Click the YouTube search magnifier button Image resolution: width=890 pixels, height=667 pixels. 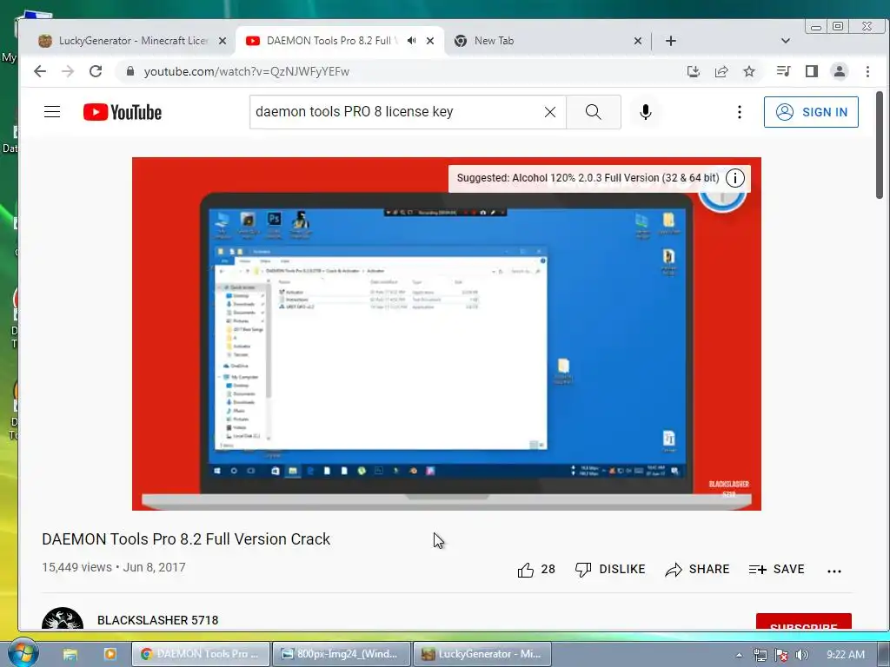[x=593, y=112]
